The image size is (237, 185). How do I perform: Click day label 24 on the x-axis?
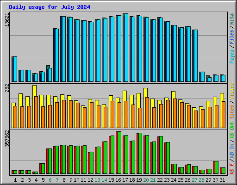tap(174, 180)
